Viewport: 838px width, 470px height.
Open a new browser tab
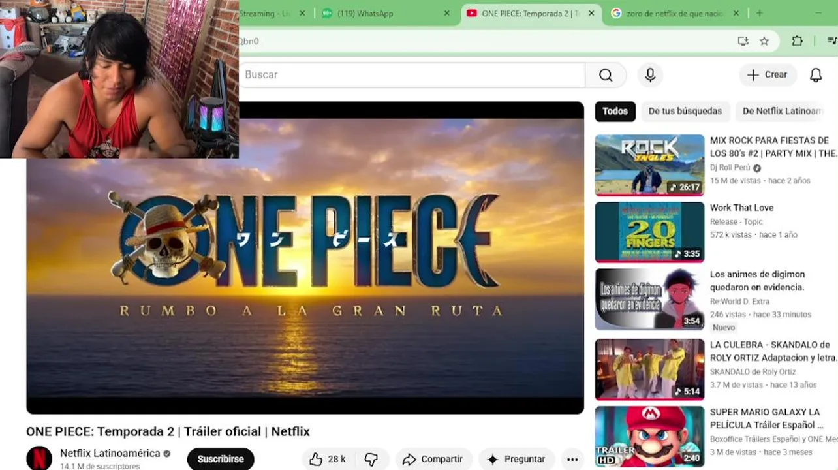(x=759, y=13)
